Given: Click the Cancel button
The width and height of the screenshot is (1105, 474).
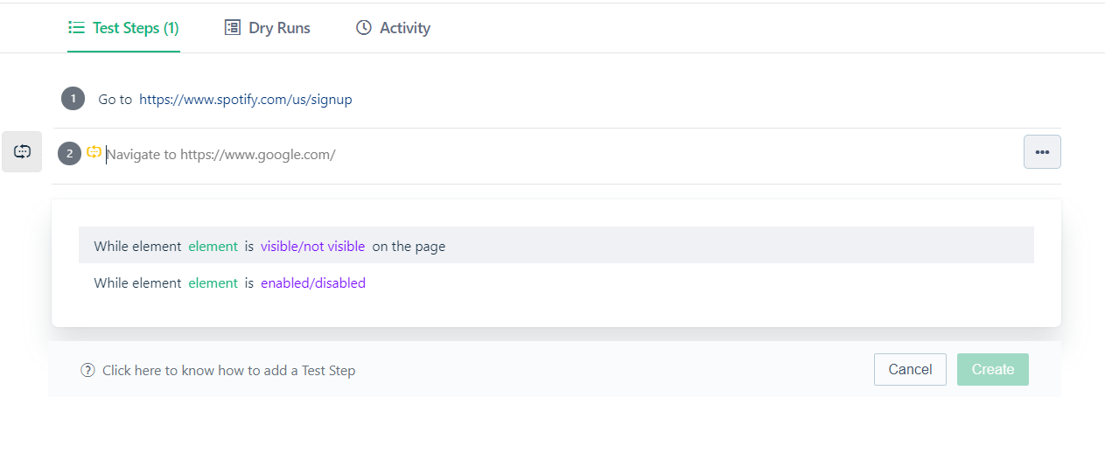Looking at the screenshot, I should [910, 369].
